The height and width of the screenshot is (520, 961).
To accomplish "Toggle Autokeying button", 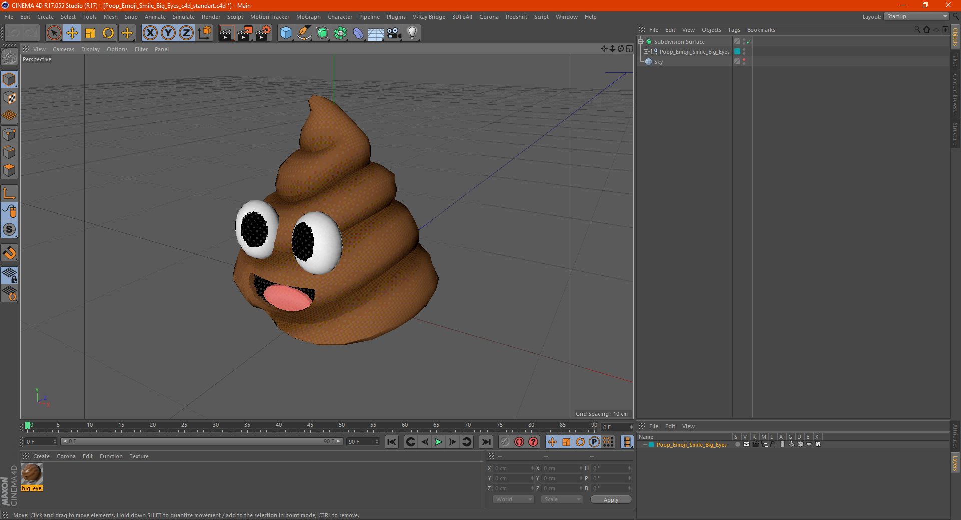I will 519,442.
